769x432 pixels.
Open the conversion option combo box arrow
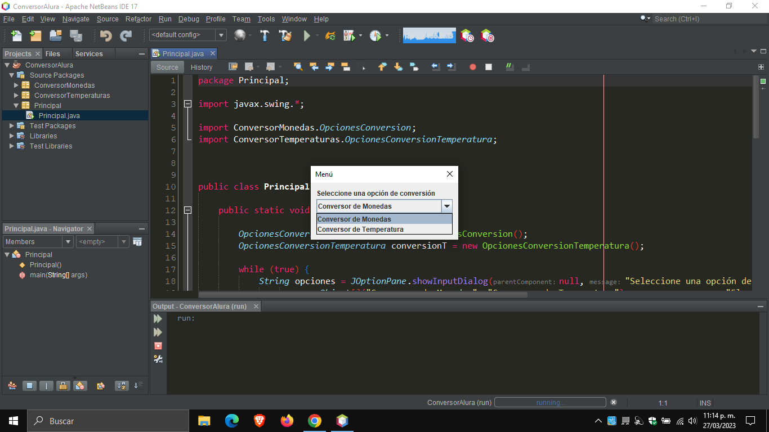pyautogui.click(x=446, y=206)
